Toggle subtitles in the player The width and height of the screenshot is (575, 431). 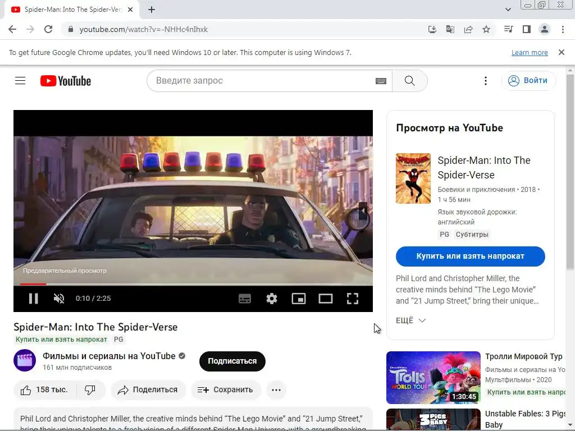(245, 299)
